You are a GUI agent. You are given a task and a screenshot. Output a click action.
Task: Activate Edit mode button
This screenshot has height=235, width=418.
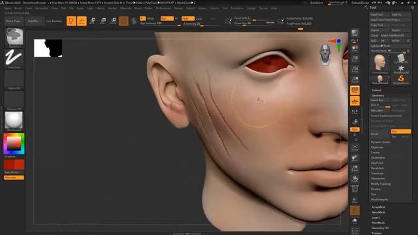click(x=71, y=21)
